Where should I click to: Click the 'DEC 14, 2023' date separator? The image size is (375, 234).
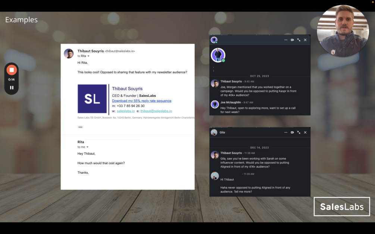(259, 148)
